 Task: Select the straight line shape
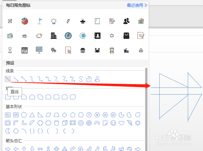(x=8, y=79)
